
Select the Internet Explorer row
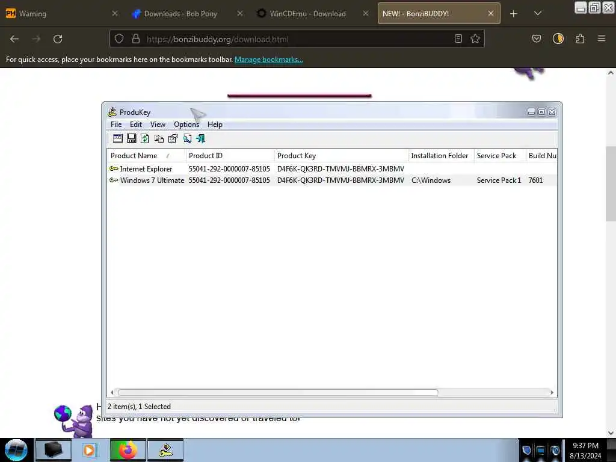pos(332,168)
